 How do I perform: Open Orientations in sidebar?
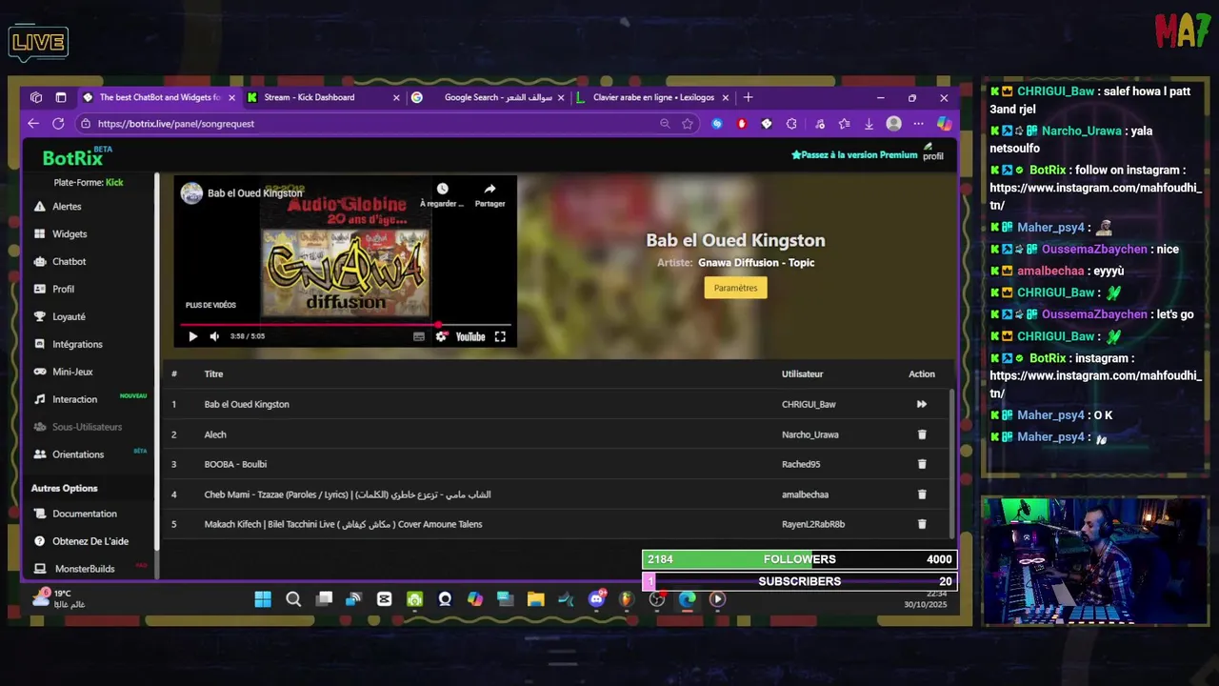click(x=69, y=454)
